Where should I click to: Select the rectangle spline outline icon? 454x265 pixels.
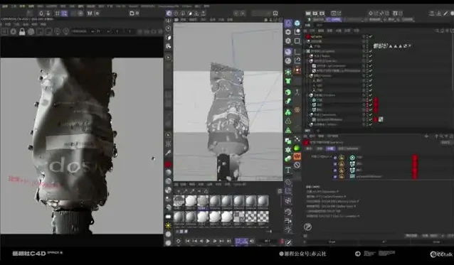(x=297, y=41)
